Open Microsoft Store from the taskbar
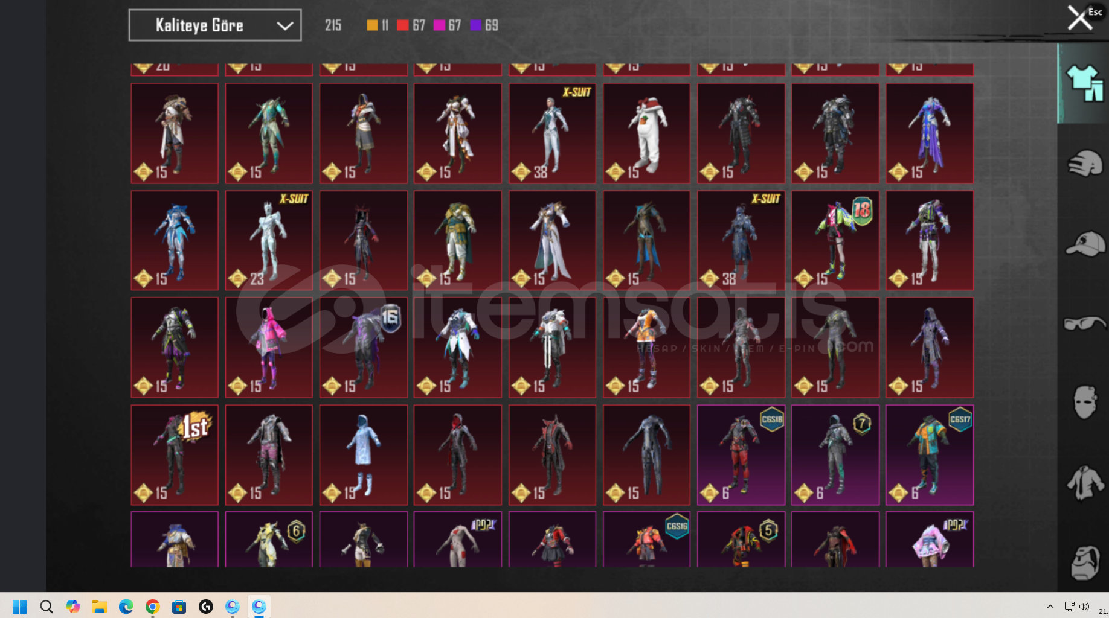 click(x=179, y=607)
